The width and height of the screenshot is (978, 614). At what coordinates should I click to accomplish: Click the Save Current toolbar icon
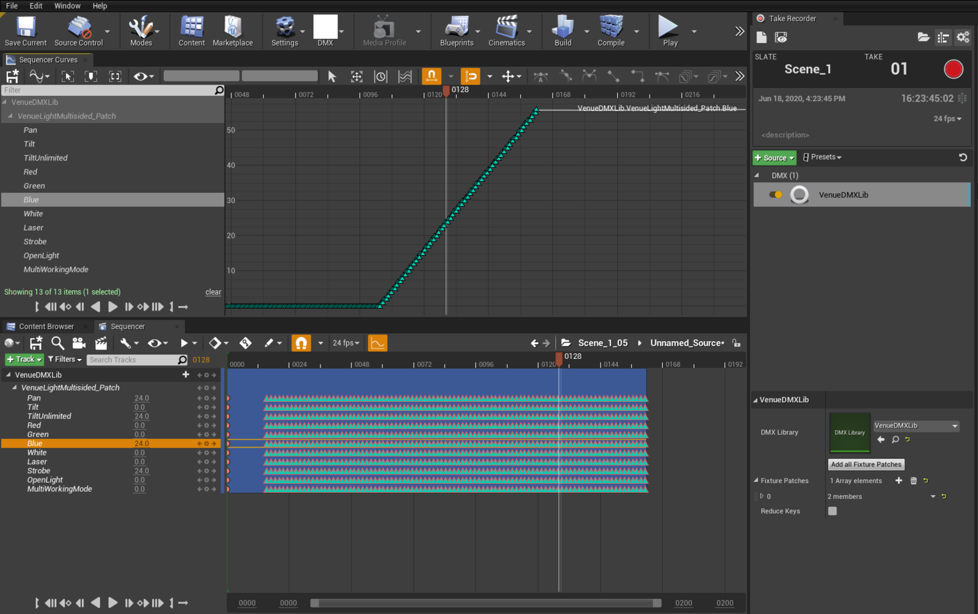(x=25, y=31)
